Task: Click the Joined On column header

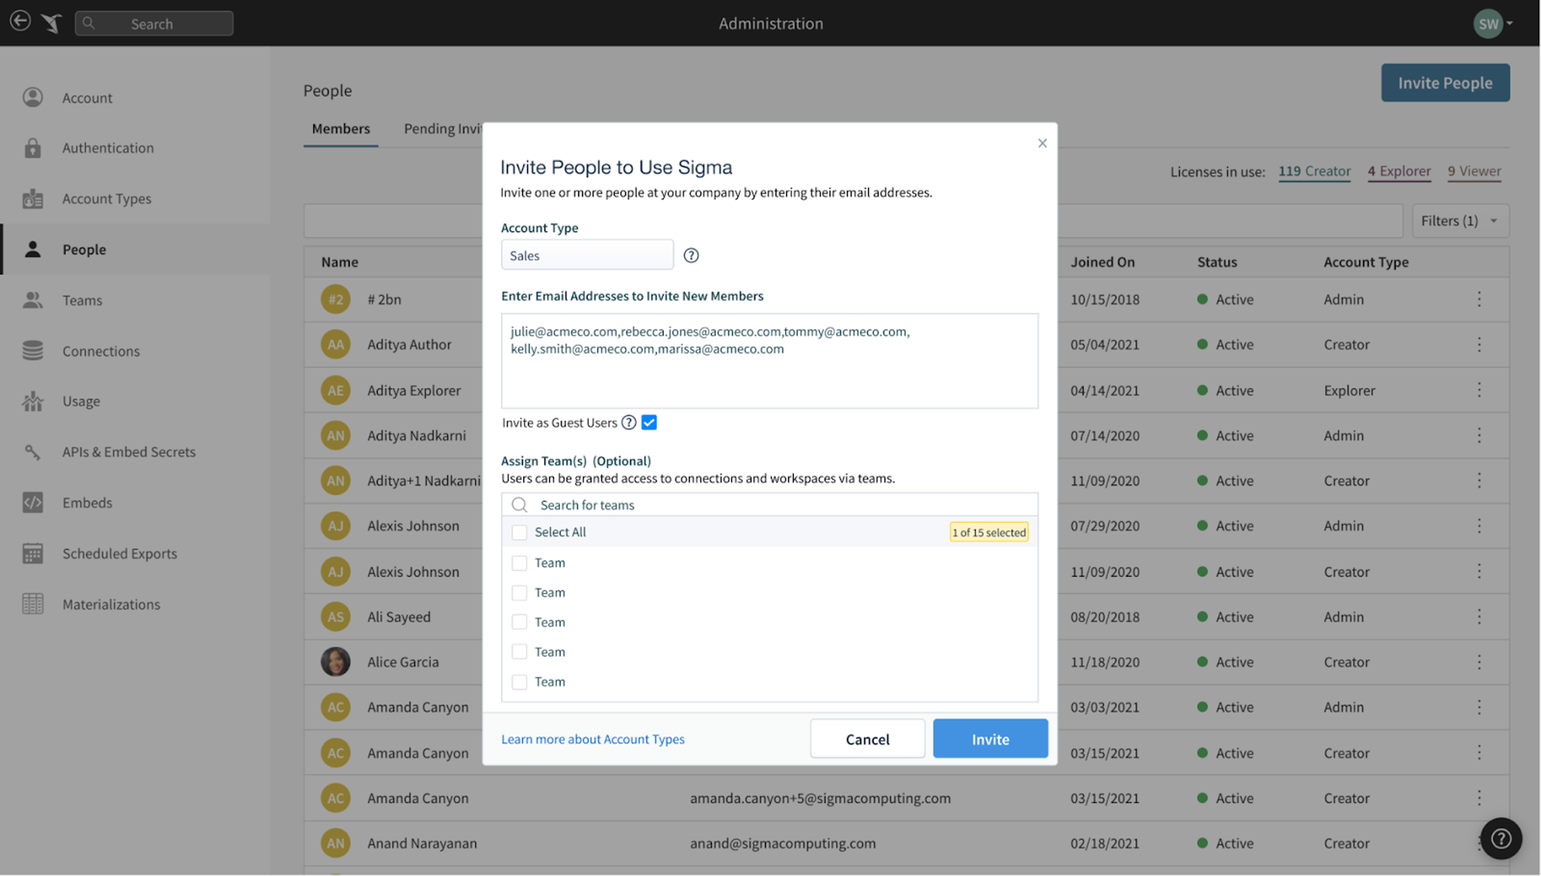Action: point(1102,262)
